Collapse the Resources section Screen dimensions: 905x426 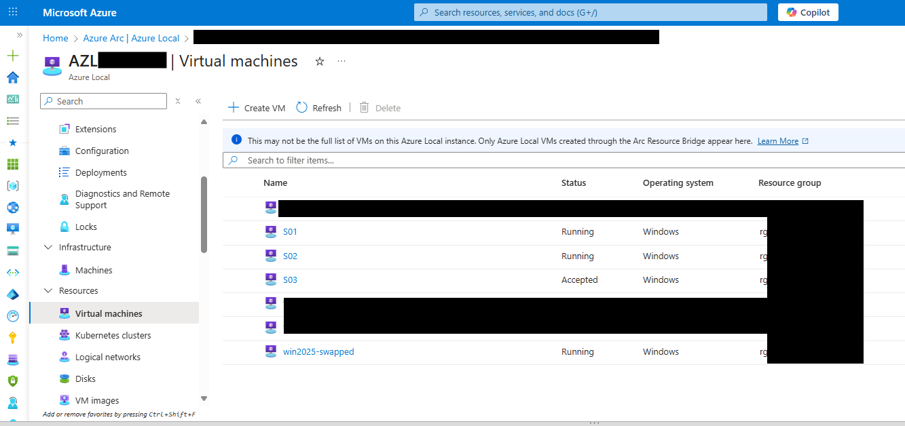pyautogui.click(x=48, y=291)
